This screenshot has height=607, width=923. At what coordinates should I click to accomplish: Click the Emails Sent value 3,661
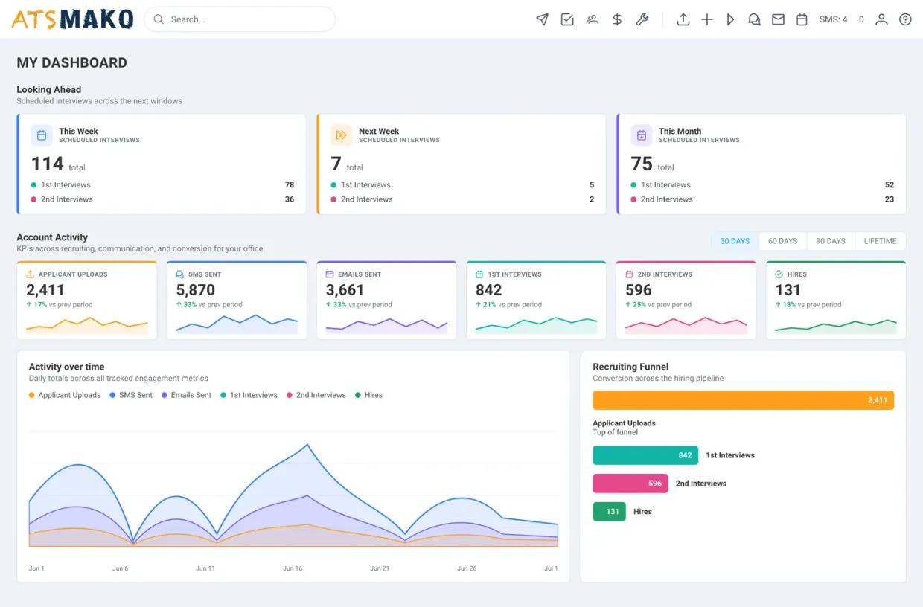(345, 290)
